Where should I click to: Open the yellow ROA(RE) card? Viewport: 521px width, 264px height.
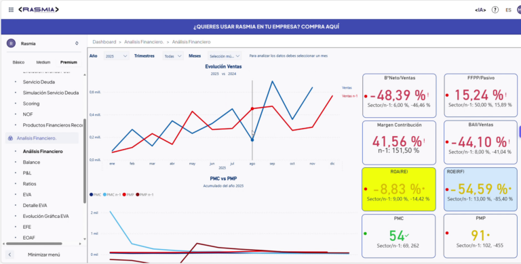399,189
